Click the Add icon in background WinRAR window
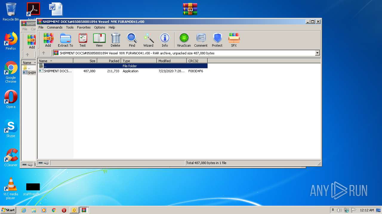This screenshot has height=214, width=382. 32,42
